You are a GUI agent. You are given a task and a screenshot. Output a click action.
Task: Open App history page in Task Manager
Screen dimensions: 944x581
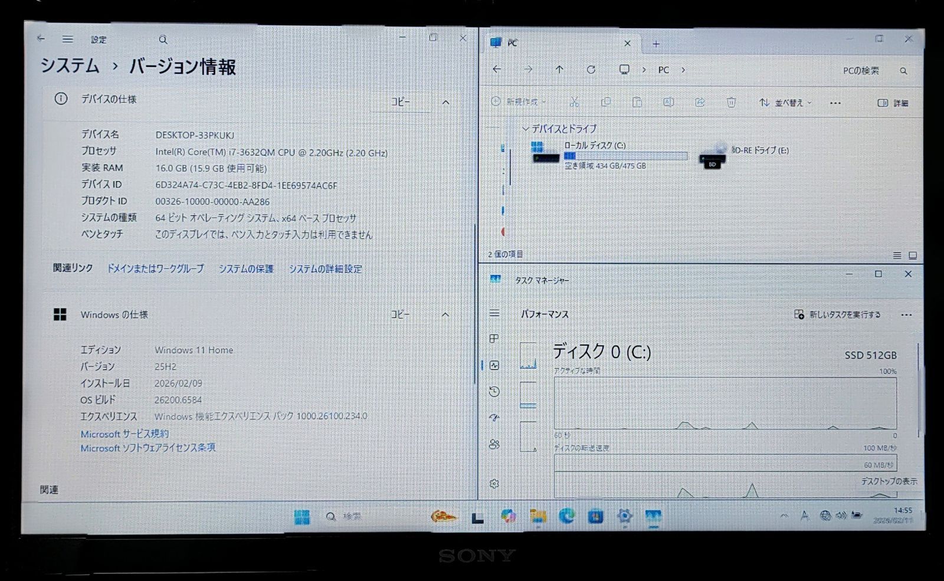tap(494, 392)
